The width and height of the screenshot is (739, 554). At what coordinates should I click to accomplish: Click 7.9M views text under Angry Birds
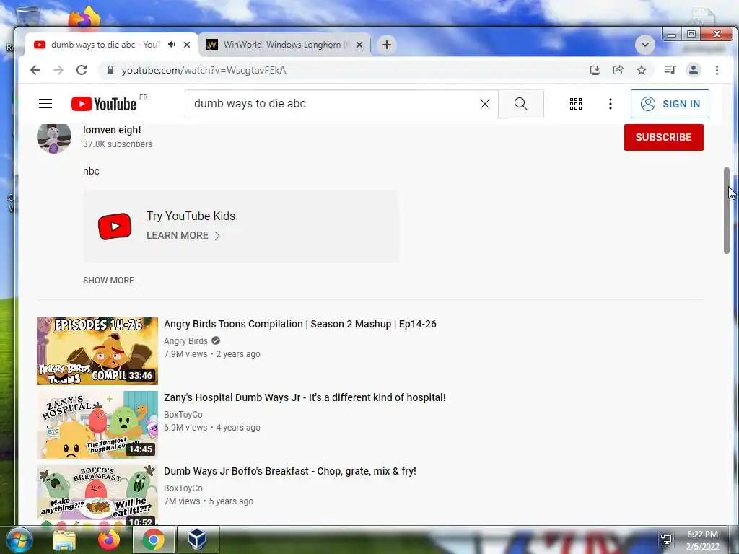[x=185, y=354]
